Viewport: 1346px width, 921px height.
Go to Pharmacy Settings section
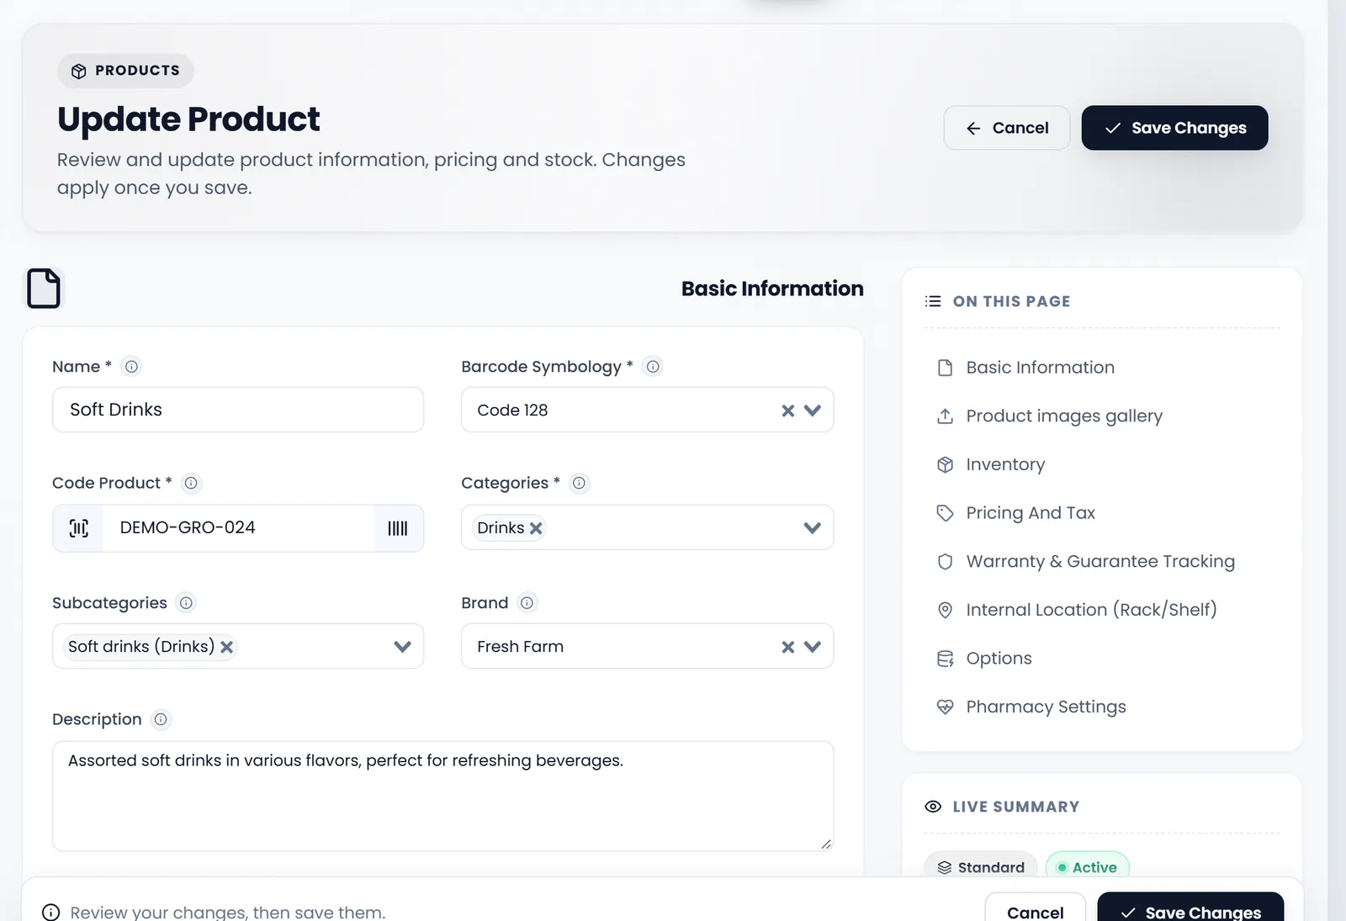1031,707
